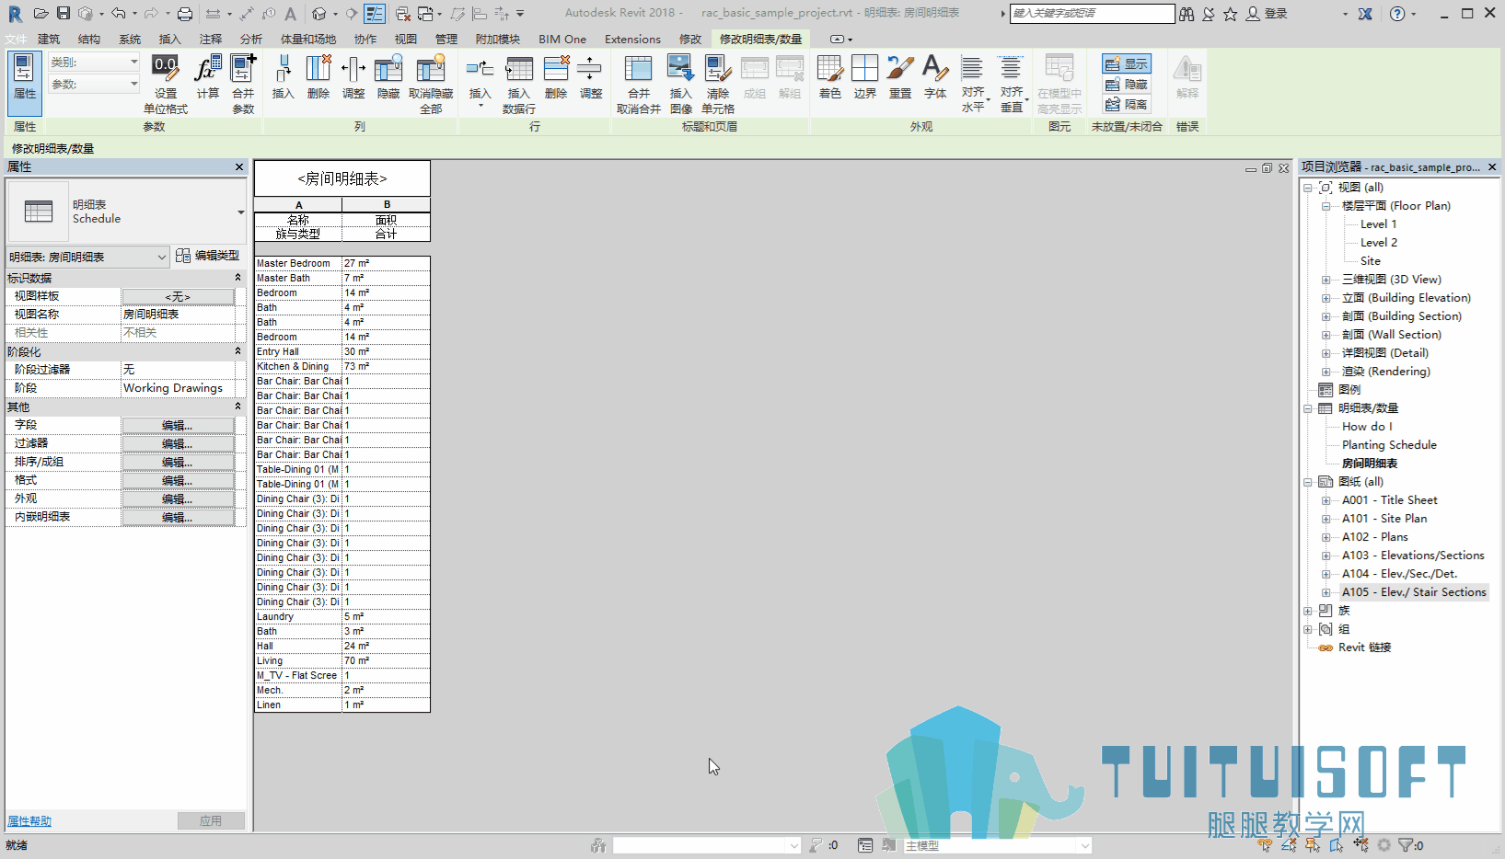Expand the A102 - Plans sheet node

pos(1326,537)
